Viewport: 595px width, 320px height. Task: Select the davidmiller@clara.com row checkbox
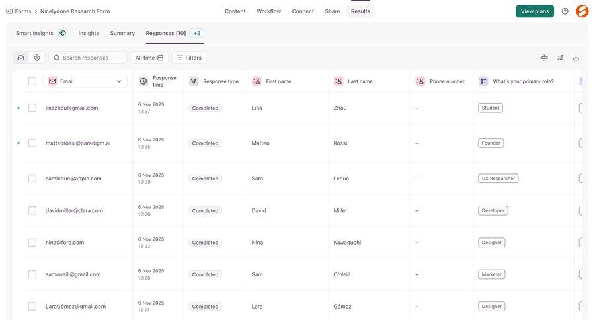[32, 210]
